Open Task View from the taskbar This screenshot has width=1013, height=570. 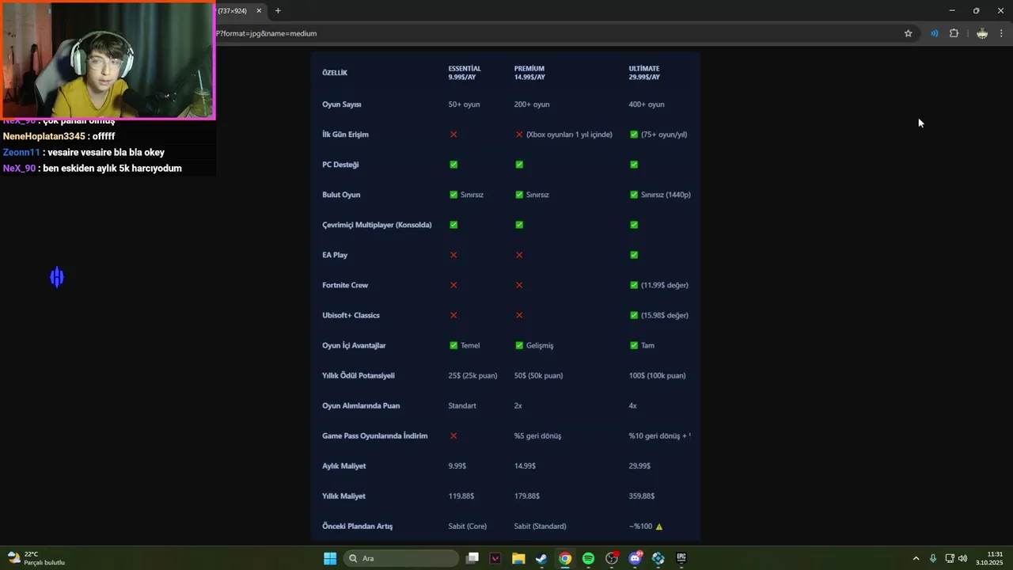click(472, 558)
